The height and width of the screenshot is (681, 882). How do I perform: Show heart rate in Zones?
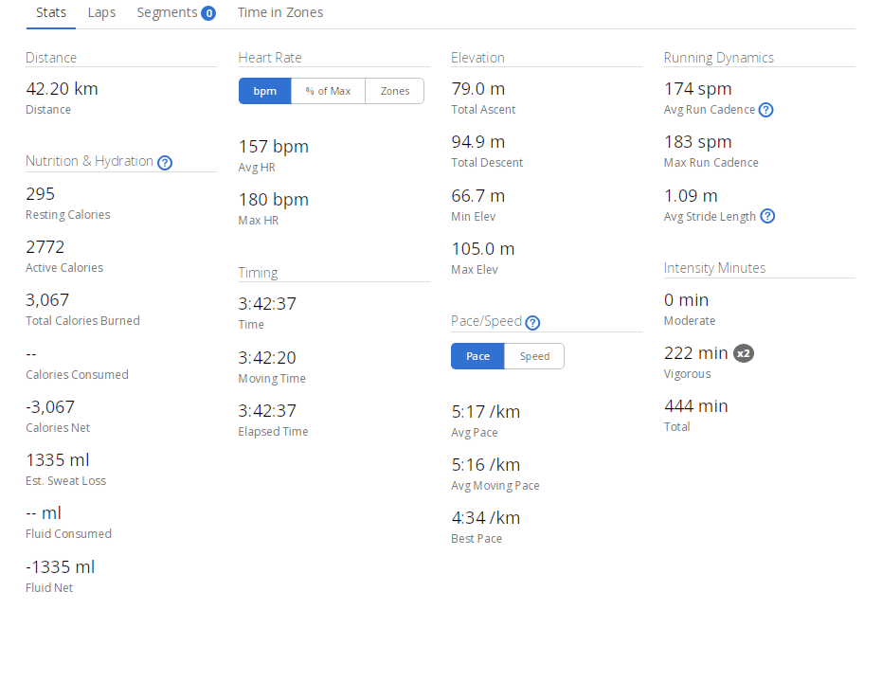click(x=395, y=91)
